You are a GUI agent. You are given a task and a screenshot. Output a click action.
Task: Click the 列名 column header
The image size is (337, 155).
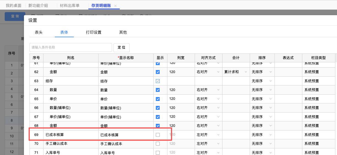click(71, 58)
